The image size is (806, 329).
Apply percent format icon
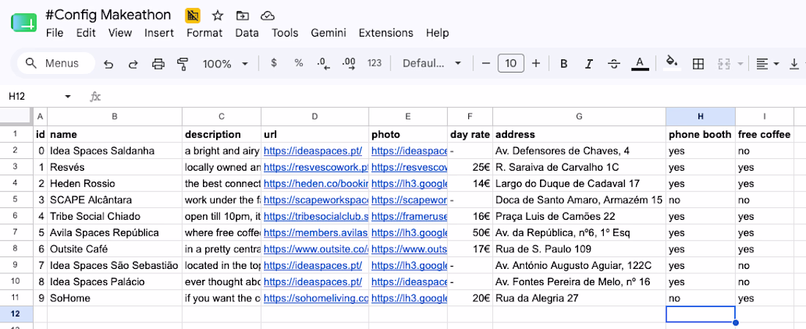pyautogui.click(x=299, y=63)
